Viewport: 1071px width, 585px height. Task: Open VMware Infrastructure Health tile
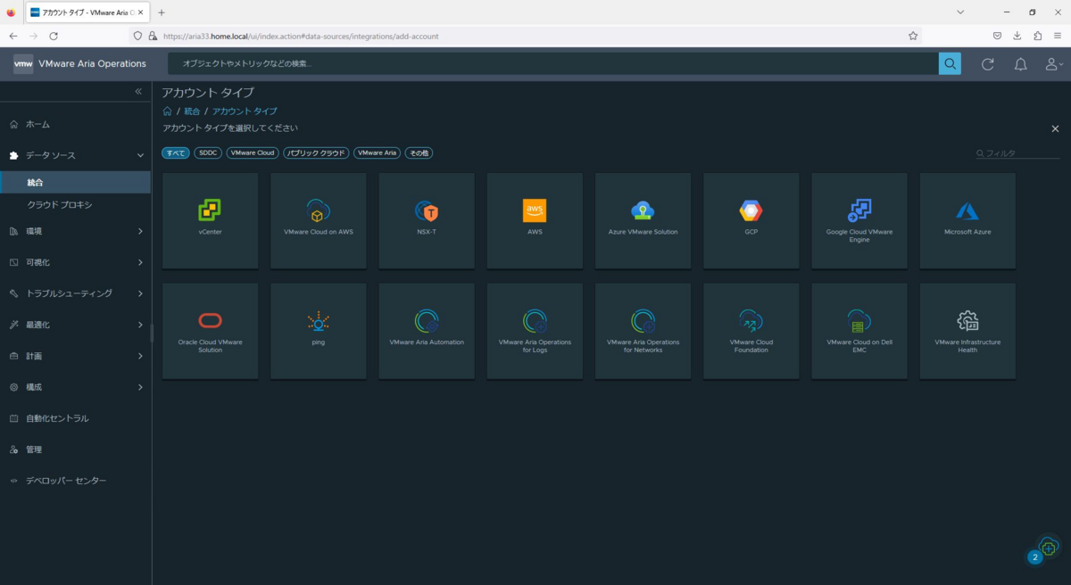(x=967, y=331)
